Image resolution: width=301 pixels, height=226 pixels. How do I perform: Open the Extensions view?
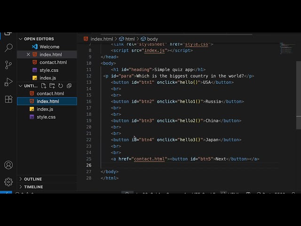click(8, 99)
